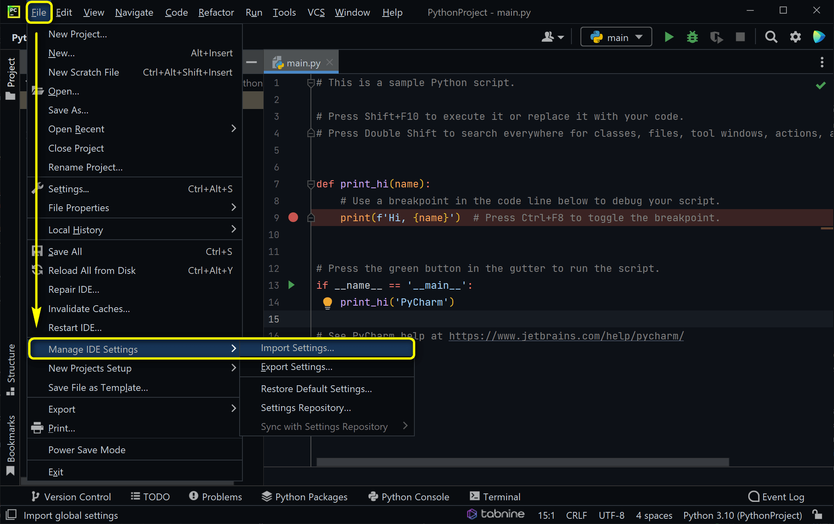Open main run configuration dropdown

tap(616, 37)
